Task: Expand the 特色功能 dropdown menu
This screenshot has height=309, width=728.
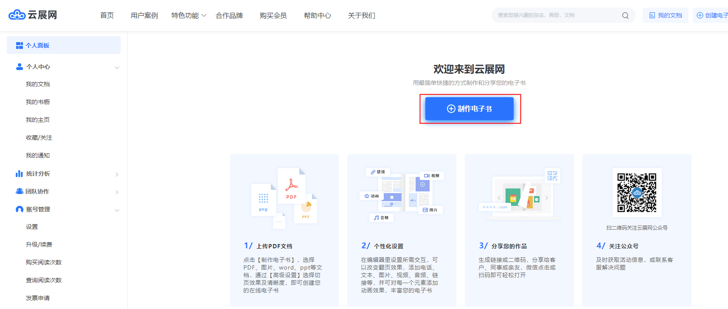Action: click(x=188, y=16)
